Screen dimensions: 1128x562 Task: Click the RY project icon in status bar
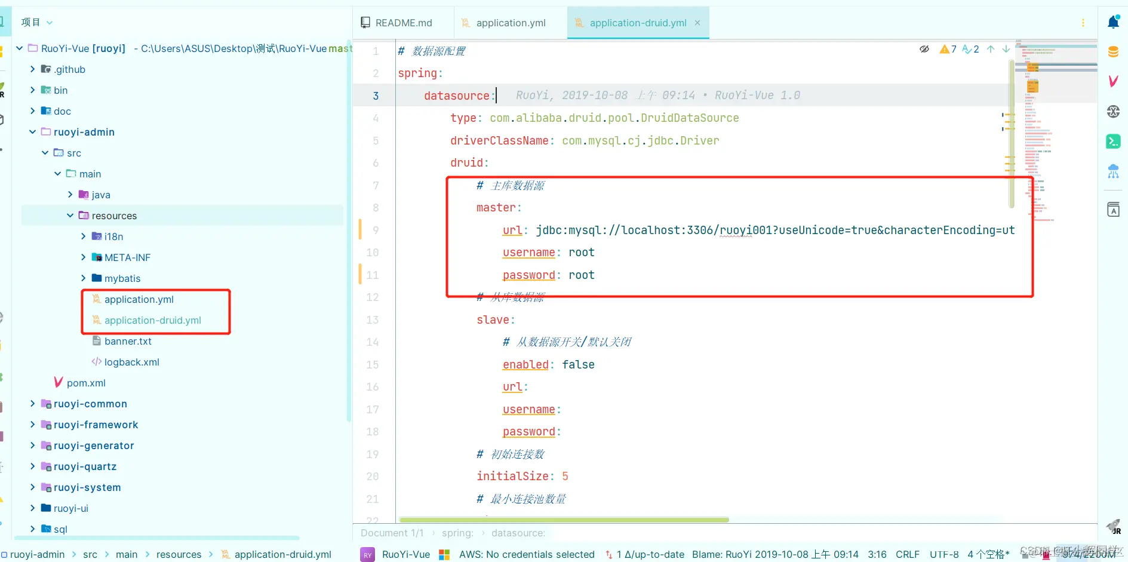tap(368, 555)
